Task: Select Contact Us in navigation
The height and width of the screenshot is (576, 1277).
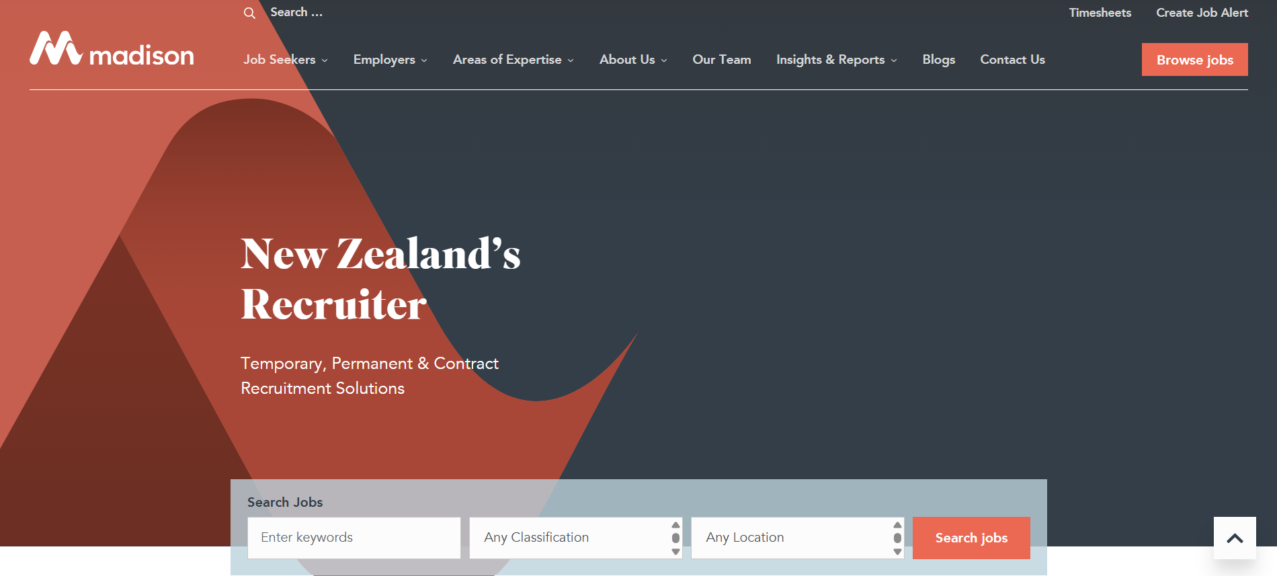Action: pyautogui.click(x=1013, y=60)
